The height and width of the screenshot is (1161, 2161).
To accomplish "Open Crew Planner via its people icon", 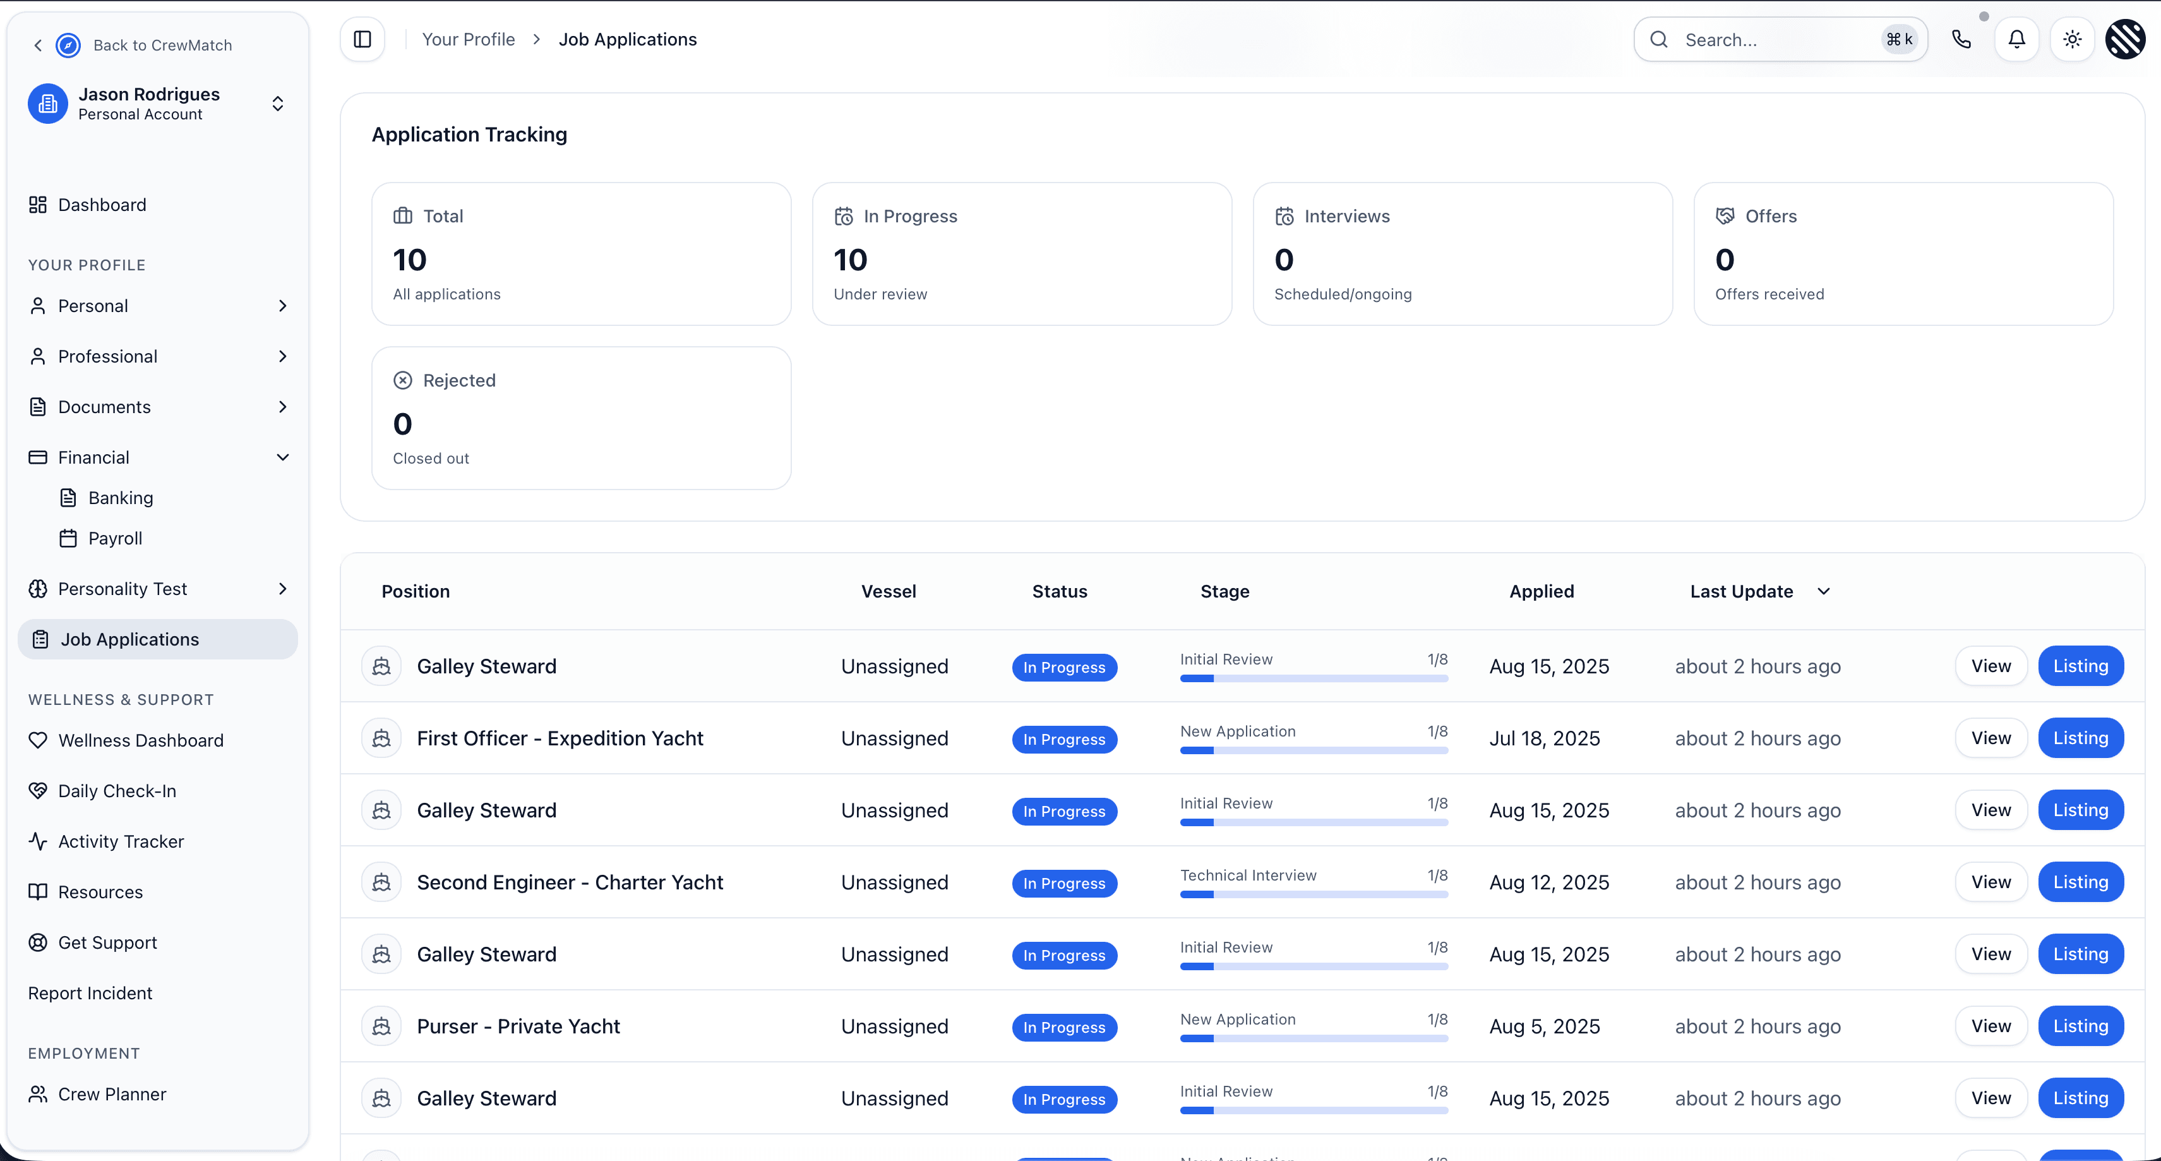I will tap(38, 1094).
